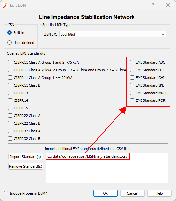Click the SIMPLIS logo icon in title bar
176x201 pixels.
tap(6, 5)
